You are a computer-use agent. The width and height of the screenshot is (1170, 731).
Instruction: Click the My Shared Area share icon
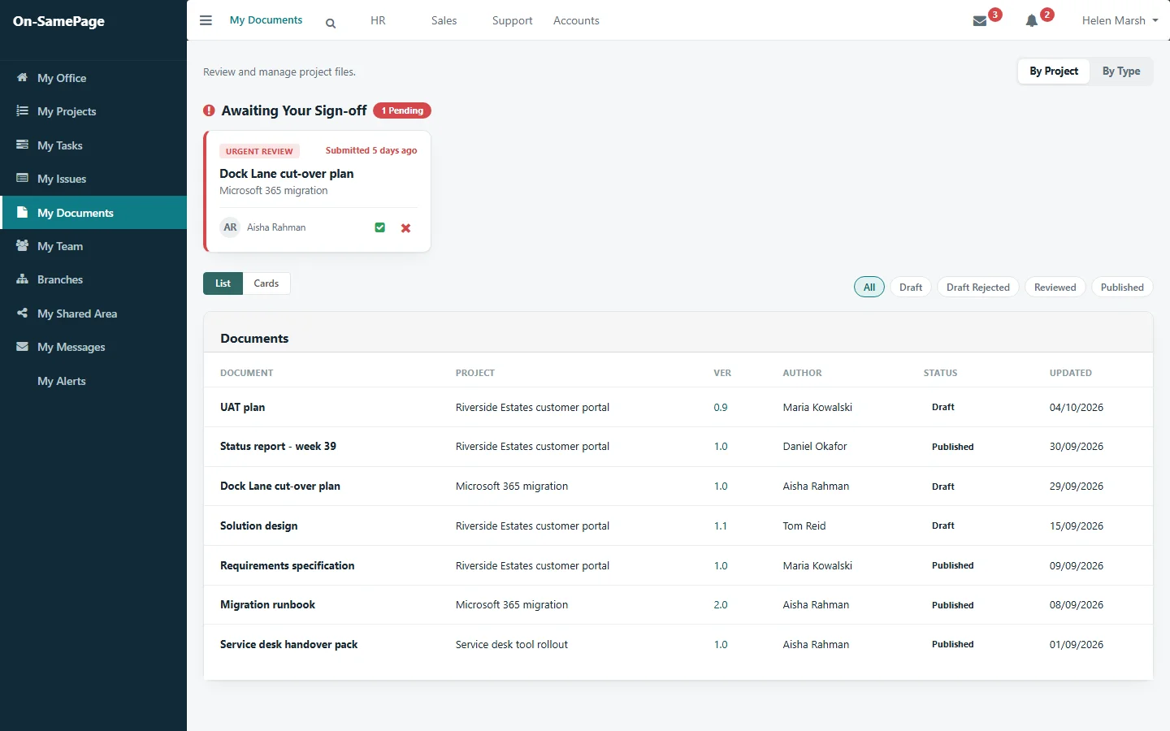pos(22,313)
